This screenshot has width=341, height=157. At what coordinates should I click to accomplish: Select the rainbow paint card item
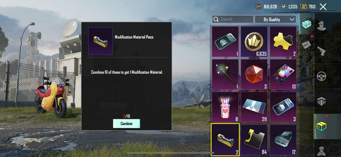(283, 75)
